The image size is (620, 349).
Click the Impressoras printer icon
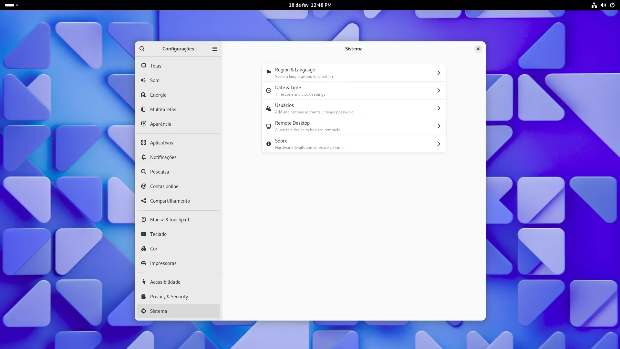pos(144,263)
